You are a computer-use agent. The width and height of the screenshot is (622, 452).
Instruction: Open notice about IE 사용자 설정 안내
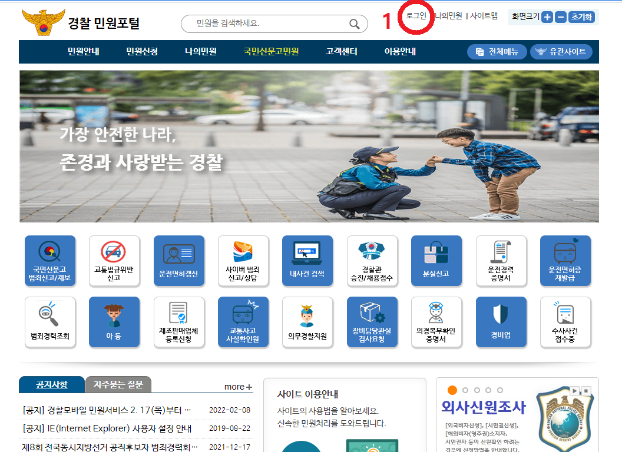point(107,428)
